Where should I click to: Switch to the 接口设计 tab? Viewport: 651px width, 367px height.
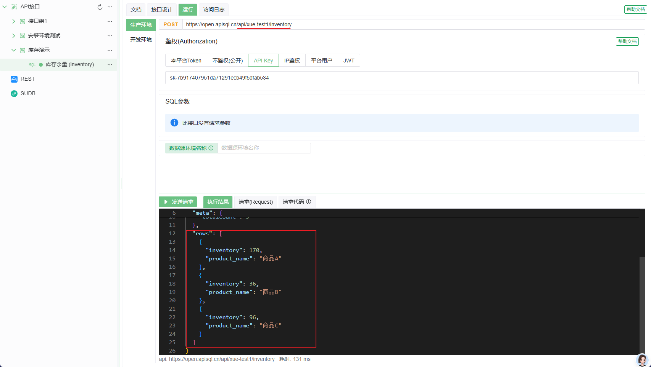click(162, 10)
